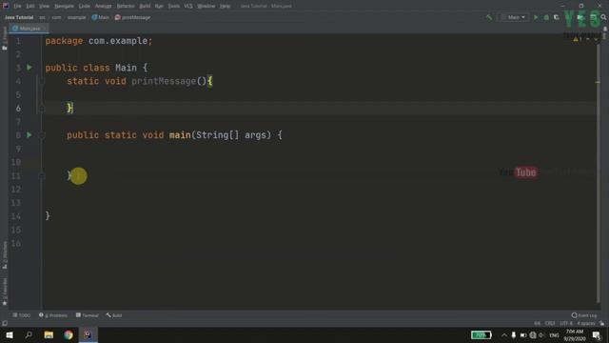Start debugging with the Debug bug icon

click(546, 17)
